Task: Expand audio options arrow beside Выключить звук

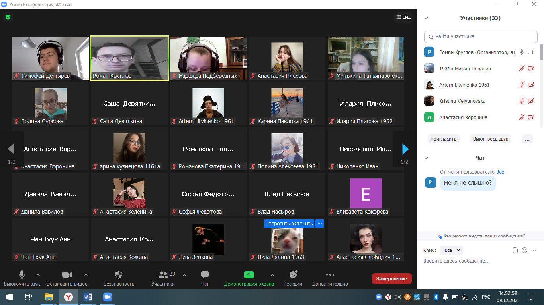Action: (x=38, y=275)
